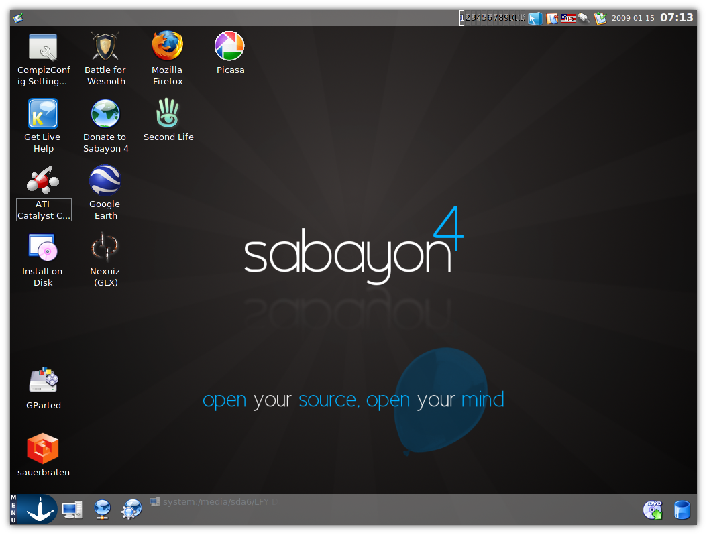Open the Mozilla Firefox desktop icon
707x535 pixels.
click(x=167, y=46)
